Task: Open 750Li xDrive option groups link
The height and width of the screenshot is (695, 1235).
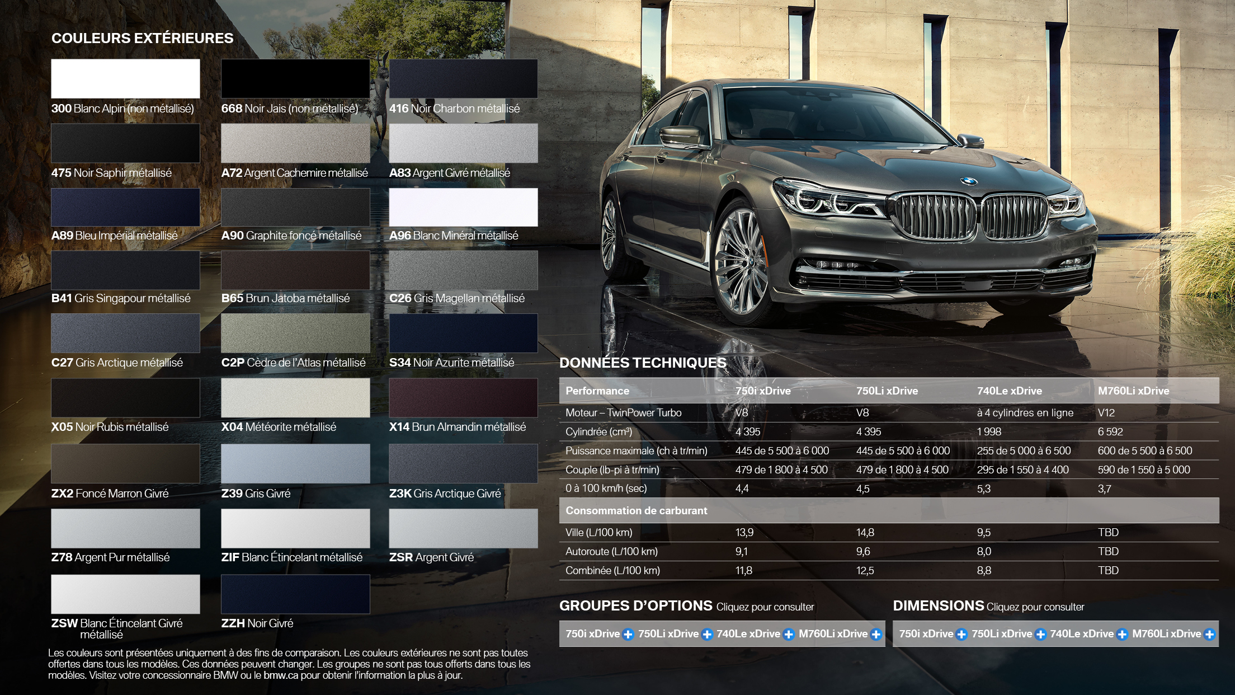Action: pos(668,633)
